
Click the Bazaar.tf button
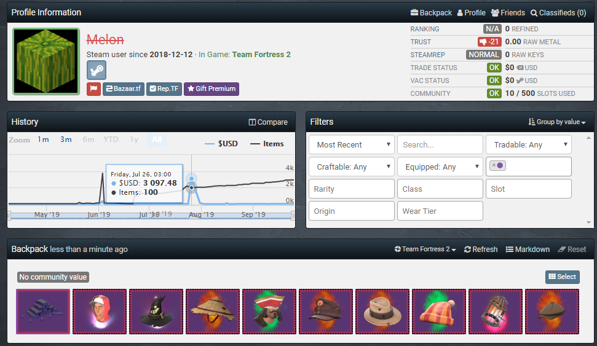click(x=124, y=88)
